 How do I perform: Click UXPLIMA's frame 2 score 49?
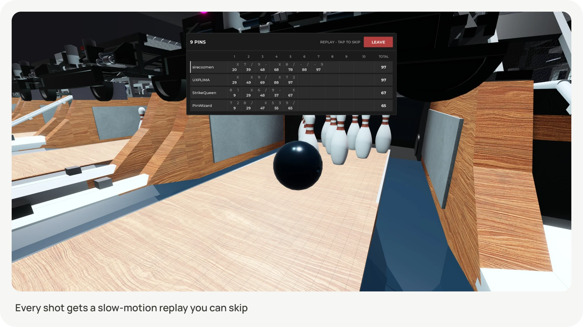(248, 82)
